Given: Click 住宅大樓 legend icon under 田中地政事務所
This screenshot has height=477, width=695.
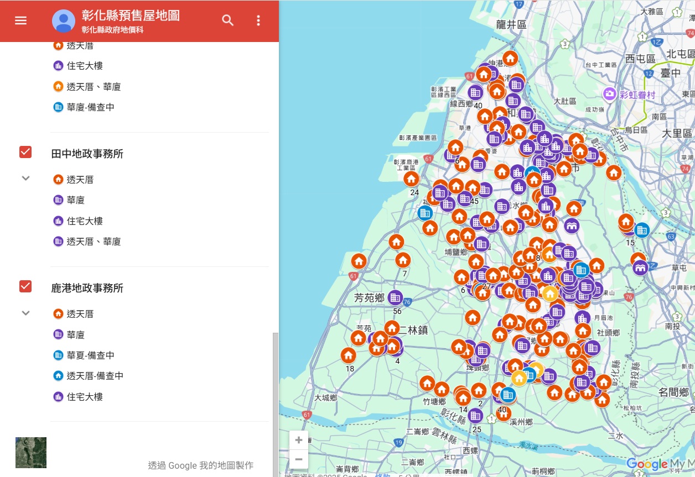Looking at the screenshot, I should pos(58,221).
